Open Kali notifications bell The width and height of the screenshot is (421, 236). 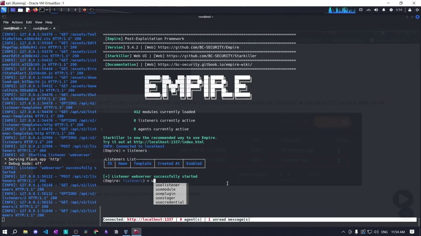point(384,10)
